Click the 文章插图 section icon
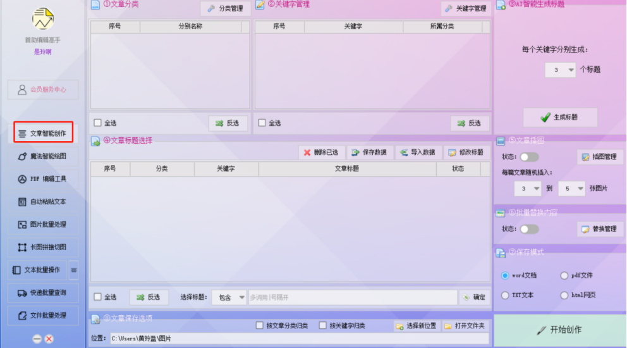Viewport: 627px width, 348px height. [501, 141]
